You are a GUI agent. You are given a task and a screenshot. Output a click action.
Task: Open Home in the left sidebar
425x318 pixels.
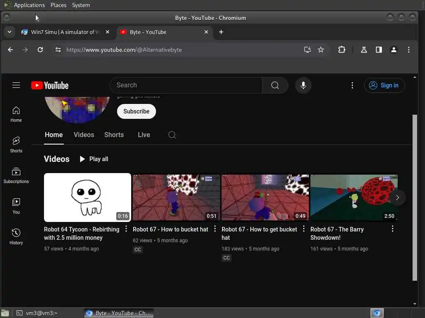[16, 114]
